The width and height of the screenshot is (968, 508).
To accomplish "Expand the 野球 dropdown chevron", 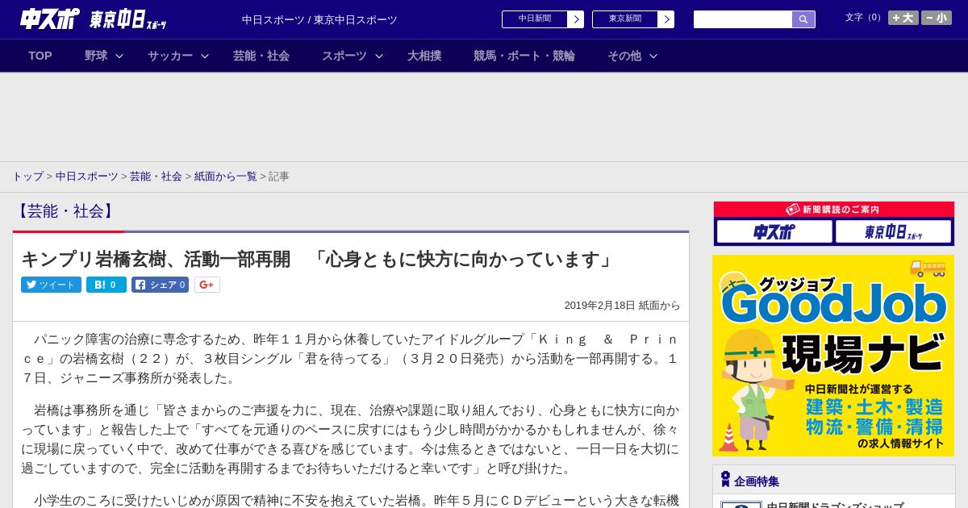I will click(119, 56).
